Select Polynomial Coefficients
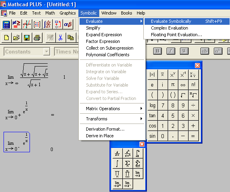 point(112,55)
